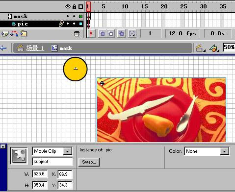This screenshot has width=235, height=192.
Task: Enable Onion Skin
Action: 102,34
